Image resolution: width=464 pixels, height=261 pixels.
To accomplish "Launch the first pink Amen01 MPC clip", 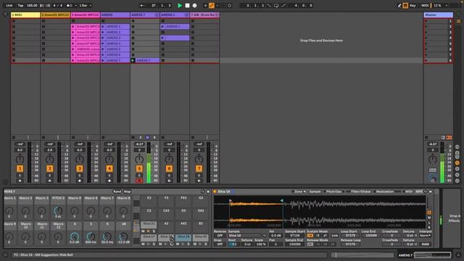I will pyautogui.click(x=73, y=26).
